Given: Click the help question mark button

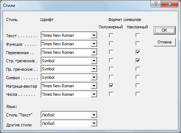Looking at the screenshot, I should (x=156, y=4).
